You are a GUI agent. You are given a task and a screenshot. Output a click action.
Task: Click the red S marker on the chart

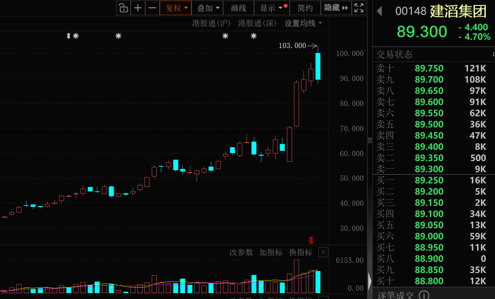tap(311, 240)
